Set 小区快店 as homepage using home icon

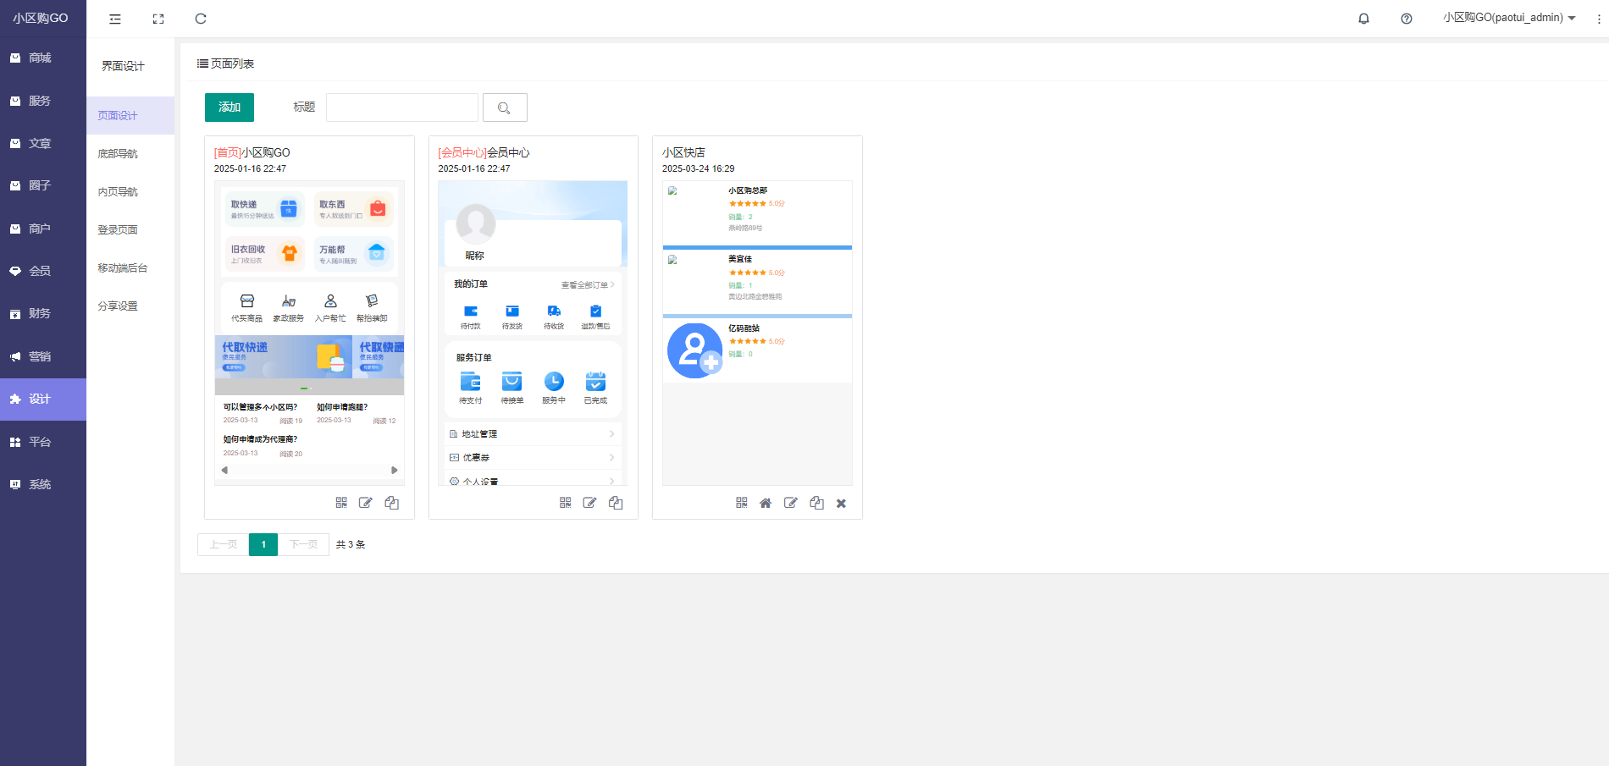(765, 502)
